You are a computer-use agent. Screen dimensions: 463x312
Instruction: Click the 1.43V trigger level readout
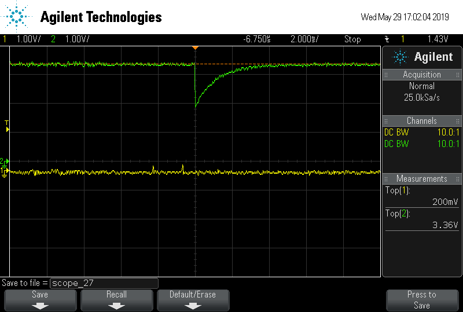click(x=438, y=39)
